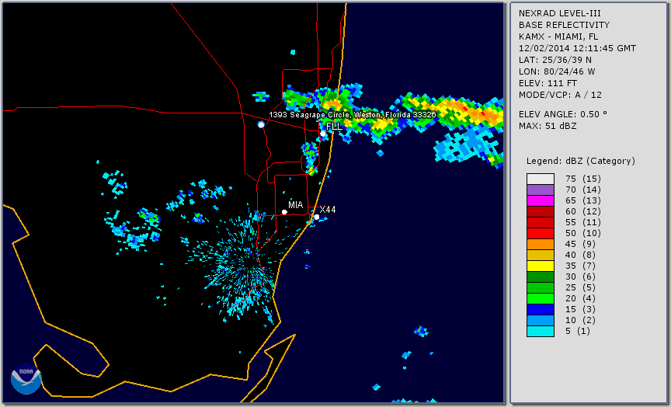
Task: Click the Seagrape Circle Weston address label
Action: pos(353,115)
